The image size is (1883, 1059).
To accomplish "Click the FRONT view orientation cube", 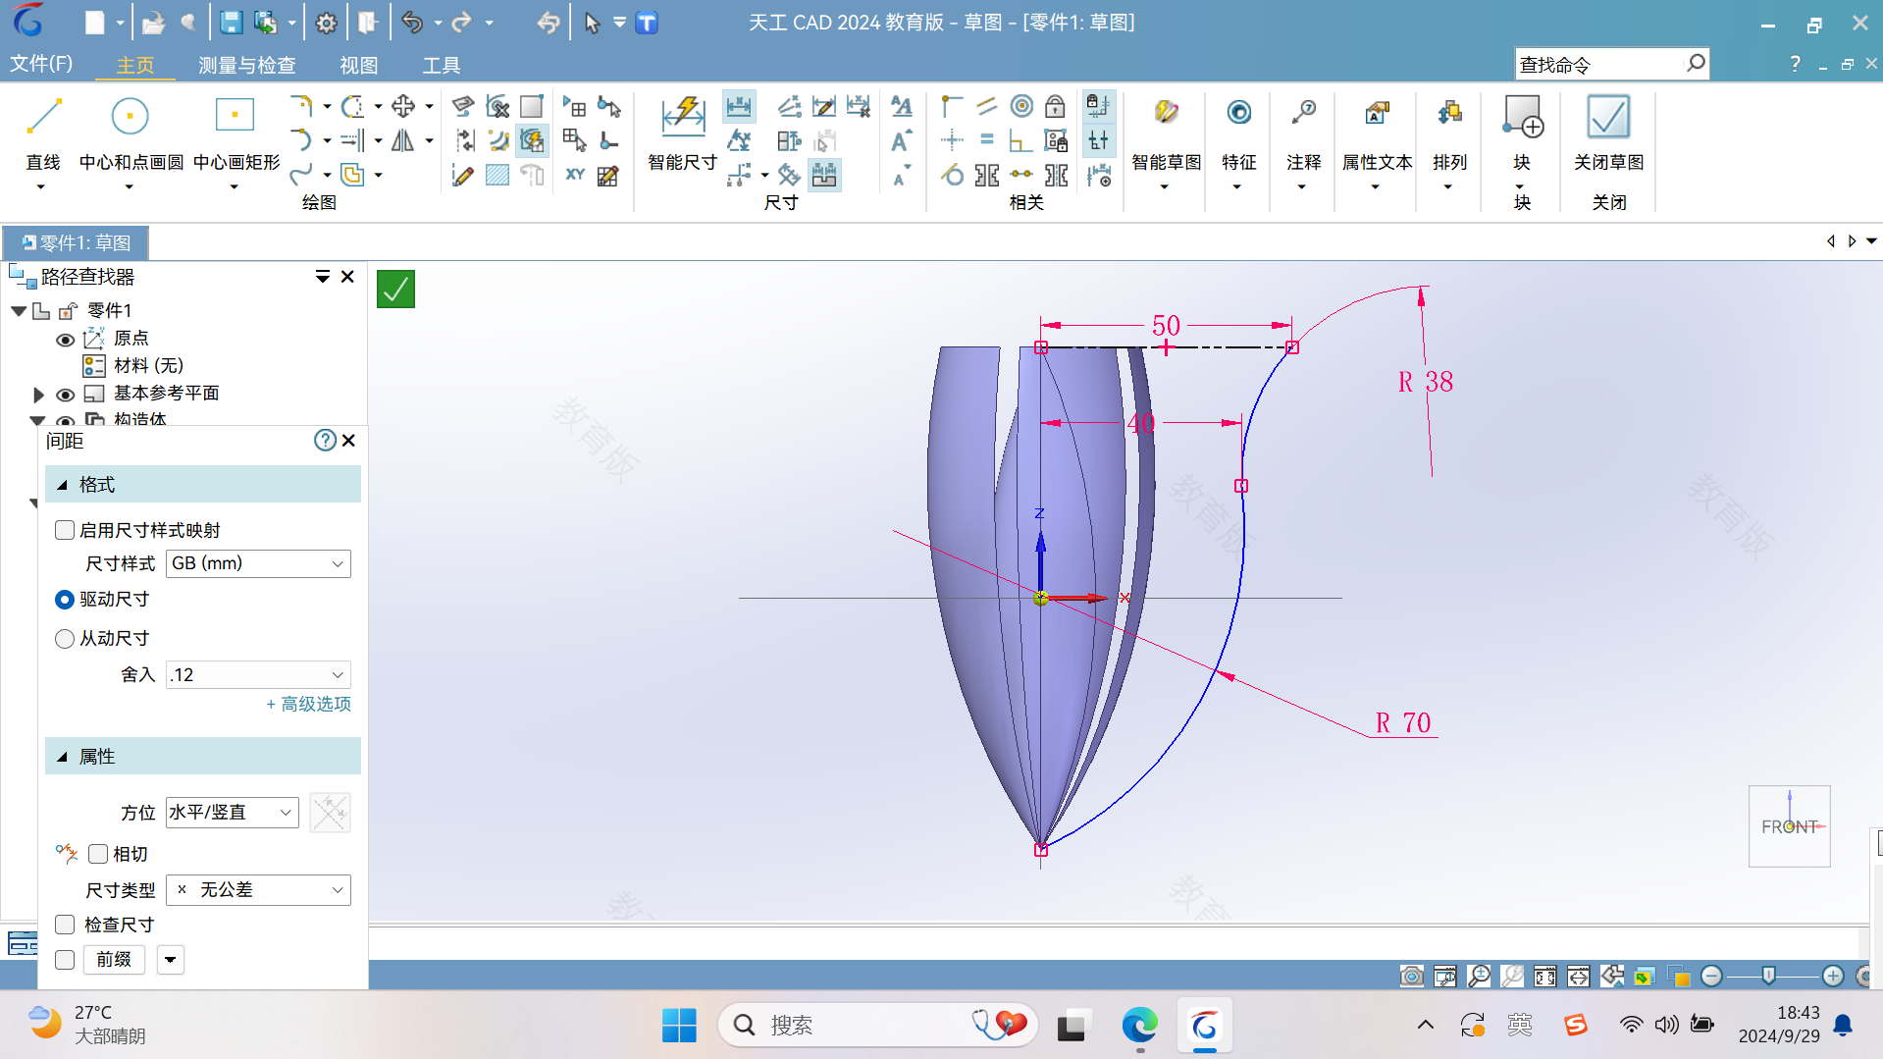I will (1789, 826).
